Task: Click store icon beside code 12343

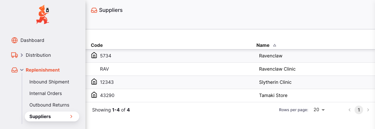Action: (94, 82)
